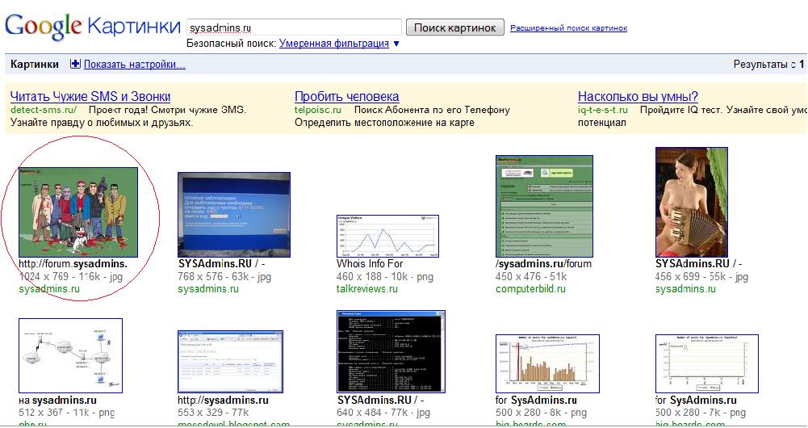Click the telpoisc.ru ad URL
The image size is (808, 428).
(x=318, y=109)
